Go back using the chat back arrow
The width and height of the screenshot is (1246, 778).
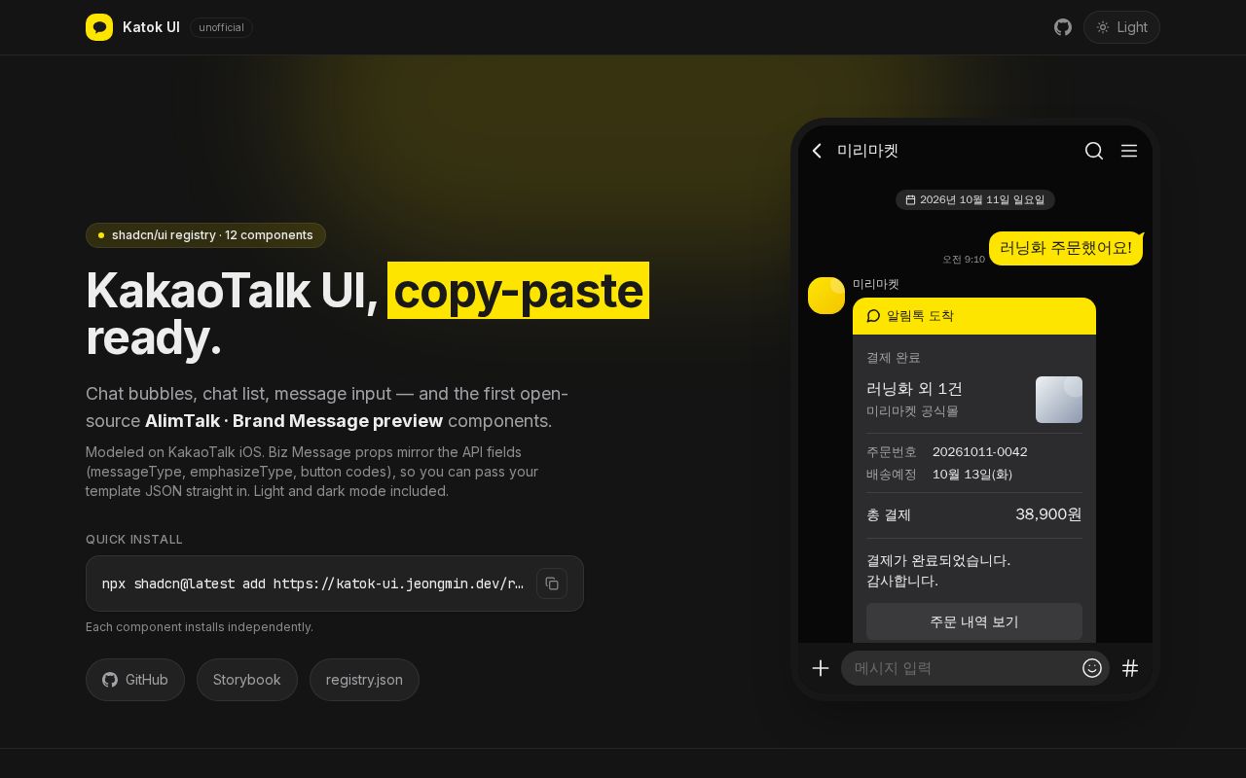tap(818, 151)
